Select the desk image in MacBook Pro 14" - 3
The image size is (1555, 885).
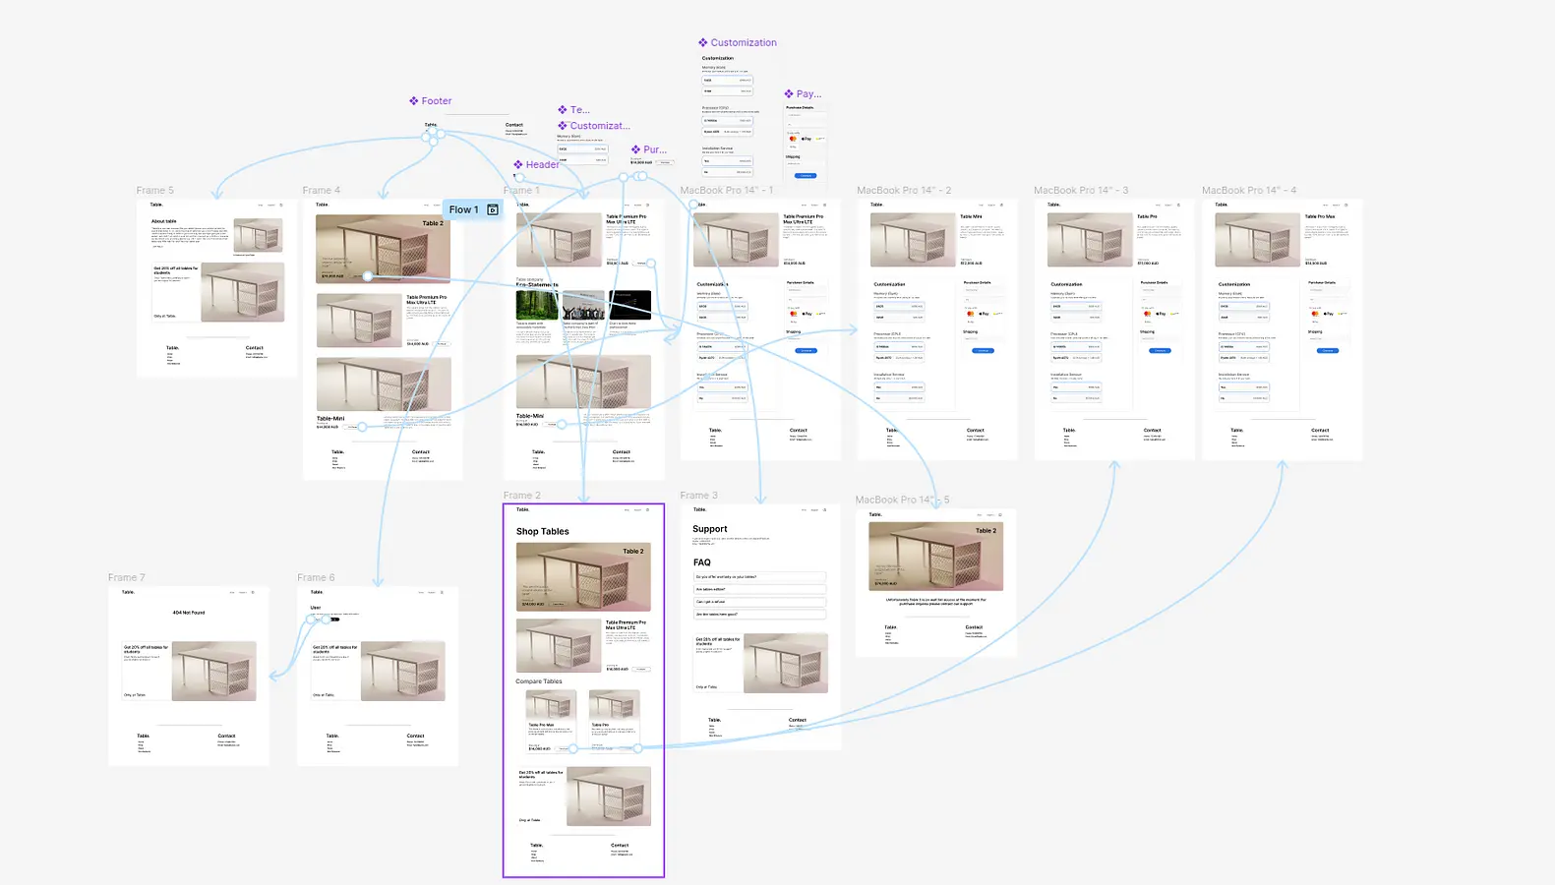click(x=1090, y=241)
